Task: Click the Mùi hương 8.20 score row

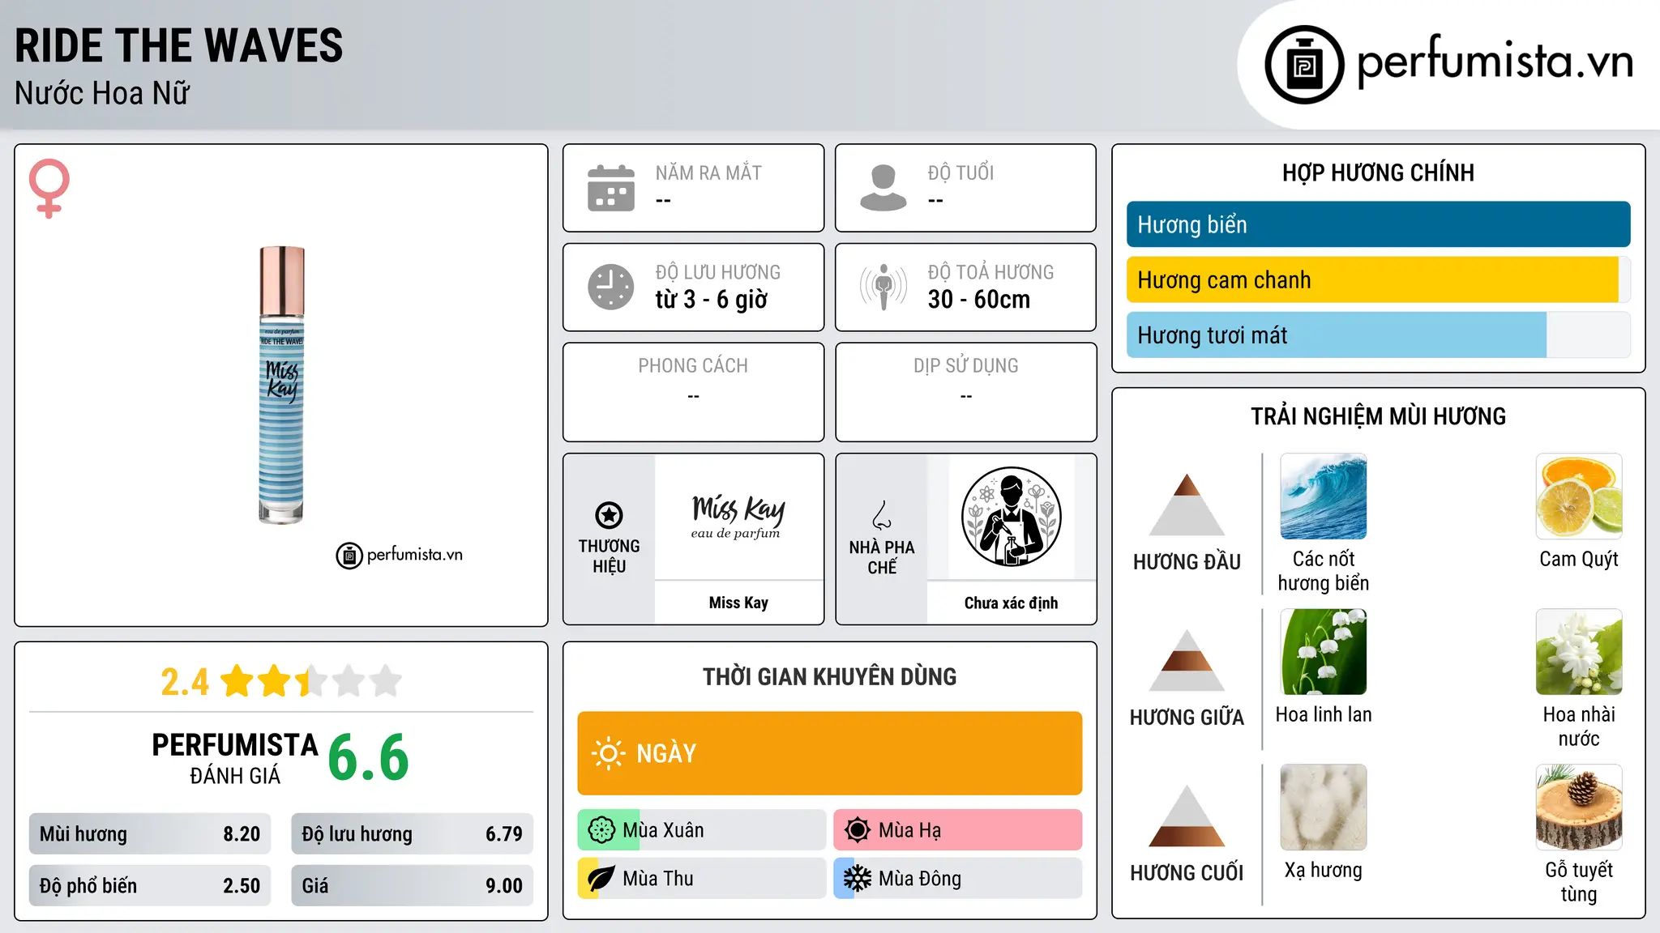Action: tap(150, 834)
